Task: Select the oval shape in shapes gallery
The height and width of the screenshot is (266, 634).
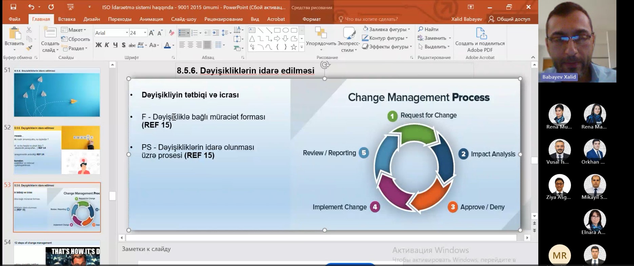Action: [x=285, y=30]
